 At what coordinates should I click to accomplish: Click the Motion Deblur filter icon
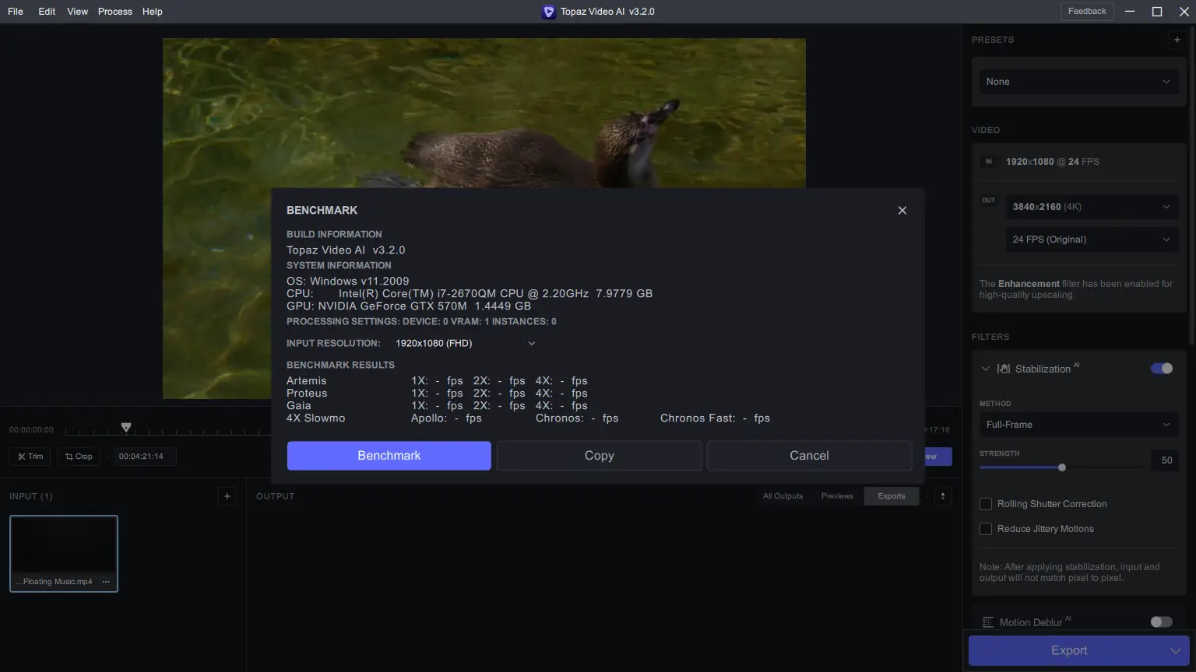[x=988, y=622]
